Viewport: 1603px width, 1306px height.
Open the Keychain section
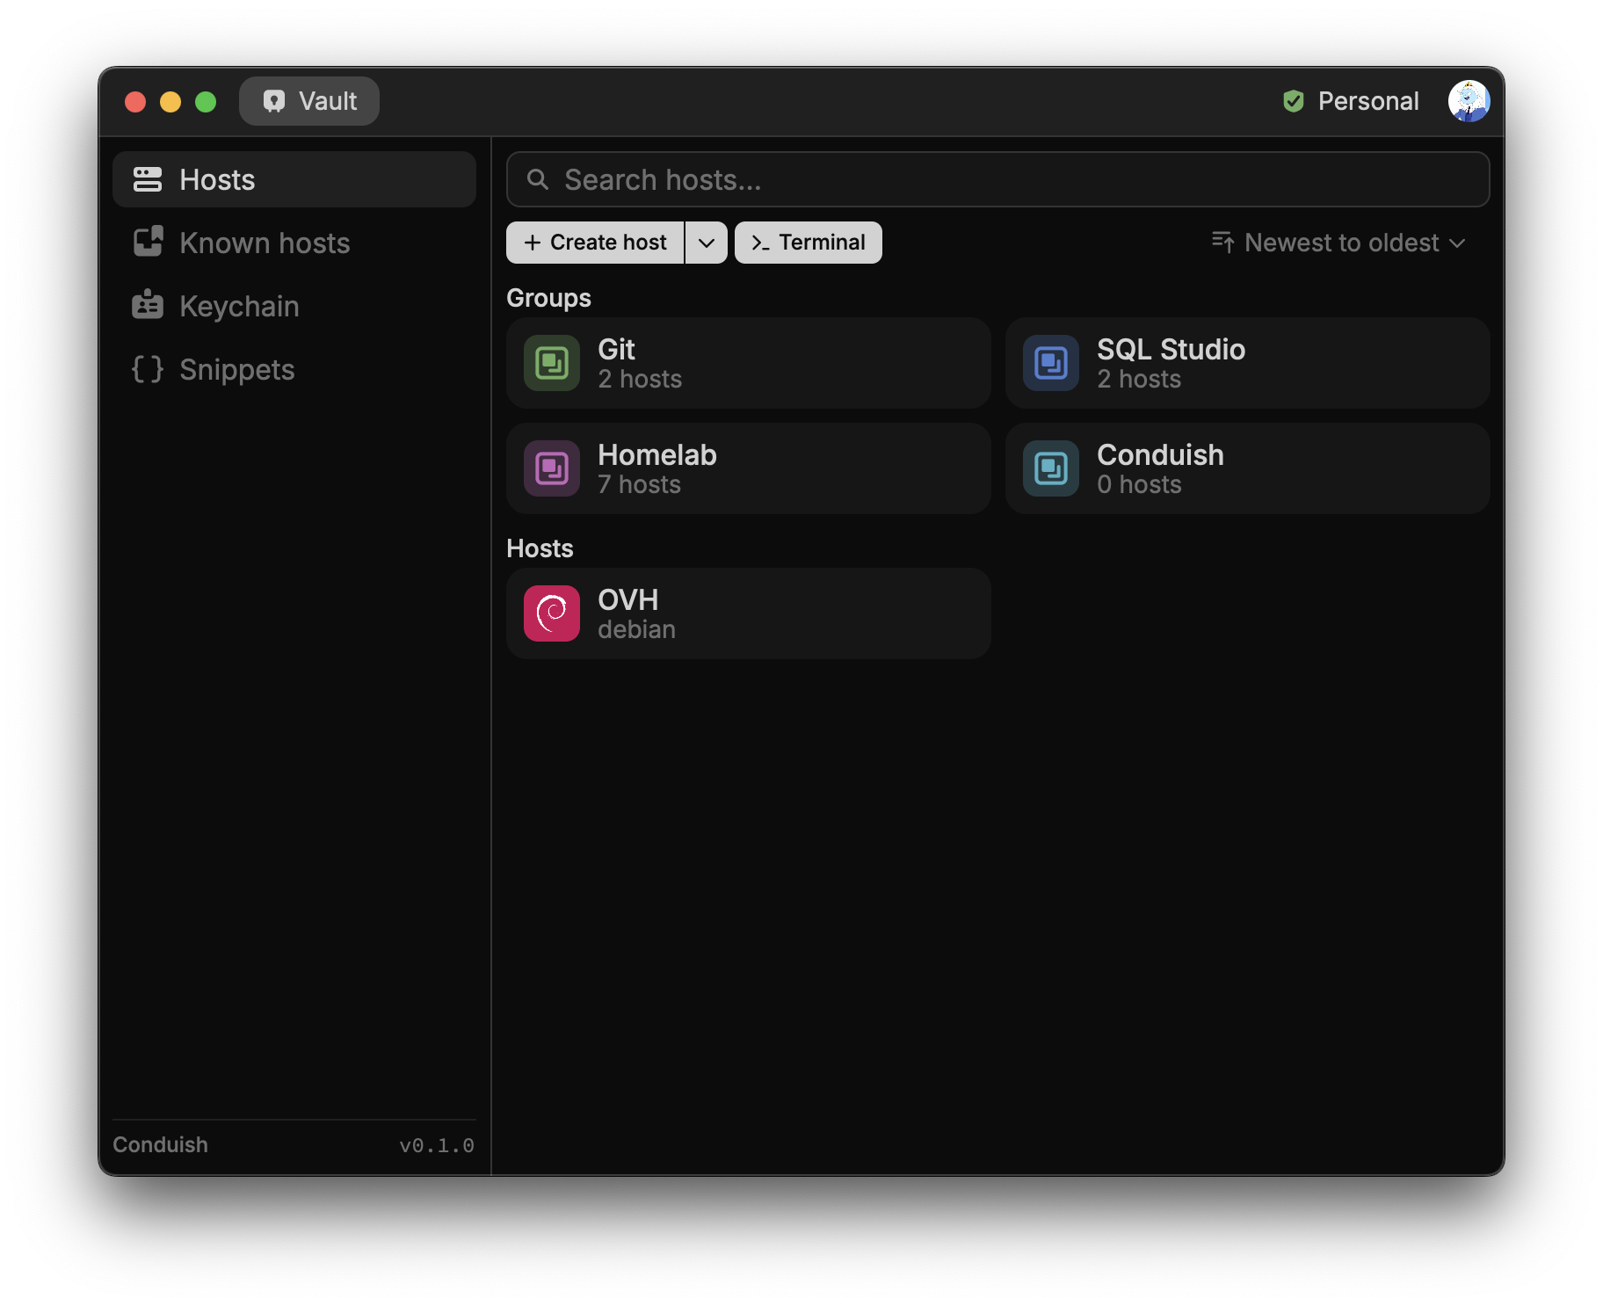pyautogui.click(x=294, y=306)
